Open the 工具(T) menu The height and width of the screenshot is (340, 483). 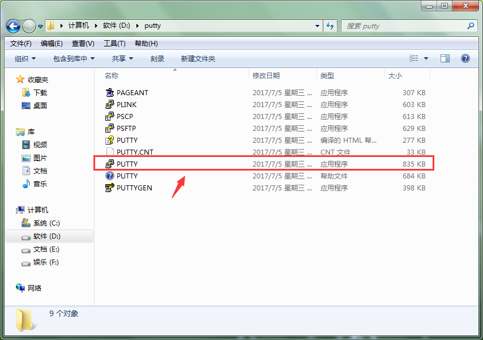point(114,44)
